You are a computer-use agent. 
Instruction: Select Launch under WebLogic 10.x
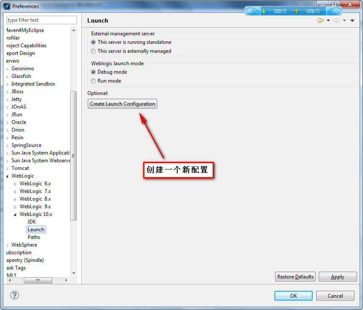tap(36, 229)
